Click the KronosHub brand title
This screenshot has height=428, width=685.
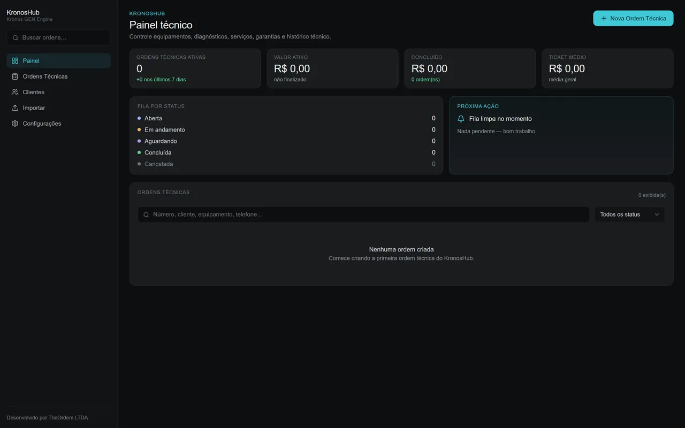coord(23,12)
